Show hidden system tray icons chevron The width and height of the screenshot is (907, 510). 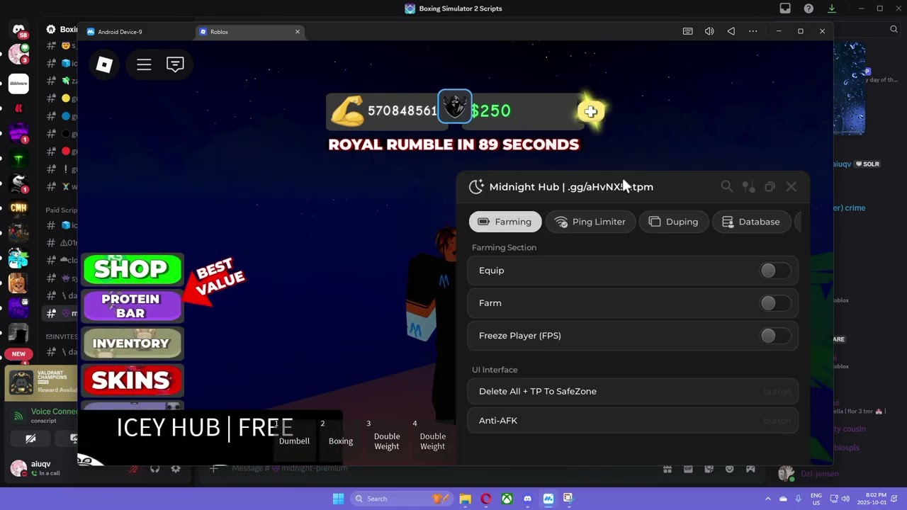click(x=767, y=499)
